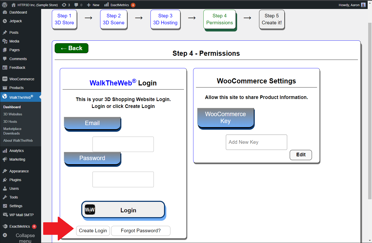Click the green Back button
This screenshot has height=243, width=372.
[72, 48]
